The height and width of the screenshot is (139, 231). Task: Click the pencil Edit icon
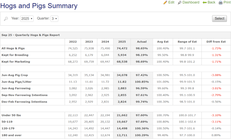pyautogui.click(x=165, y=3)
